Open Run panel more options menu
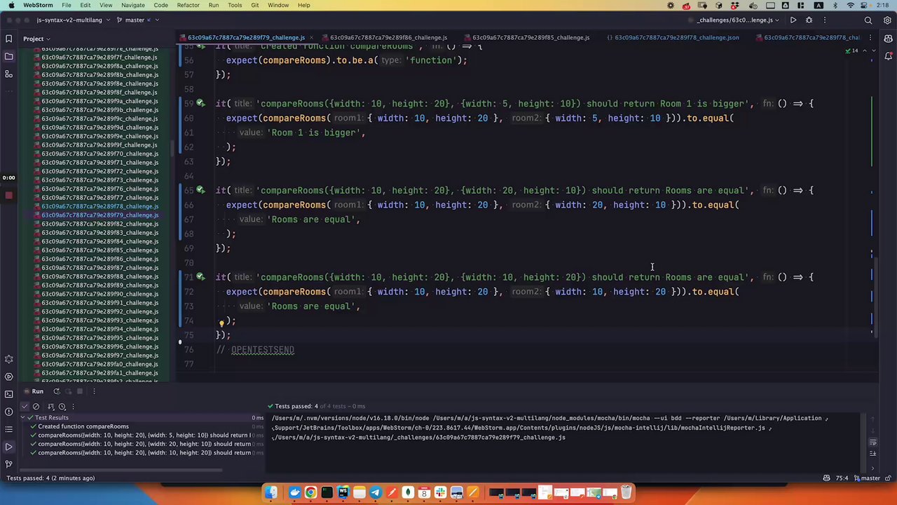897x505 pixels. 94,391
